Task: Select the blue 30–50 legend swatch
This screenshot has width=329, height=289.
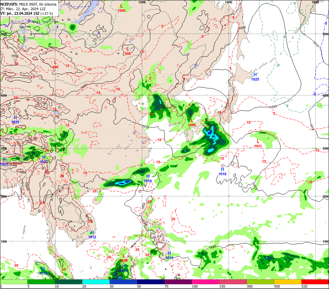Action: coord(123,282)
